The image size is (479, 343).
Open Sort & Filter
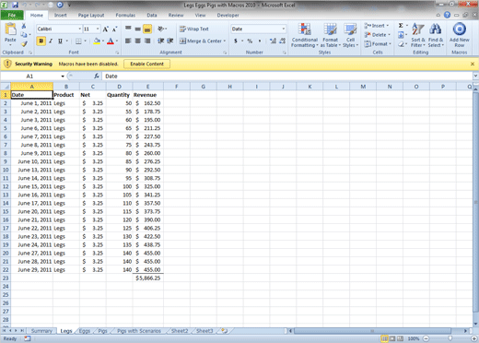(418, 35)
